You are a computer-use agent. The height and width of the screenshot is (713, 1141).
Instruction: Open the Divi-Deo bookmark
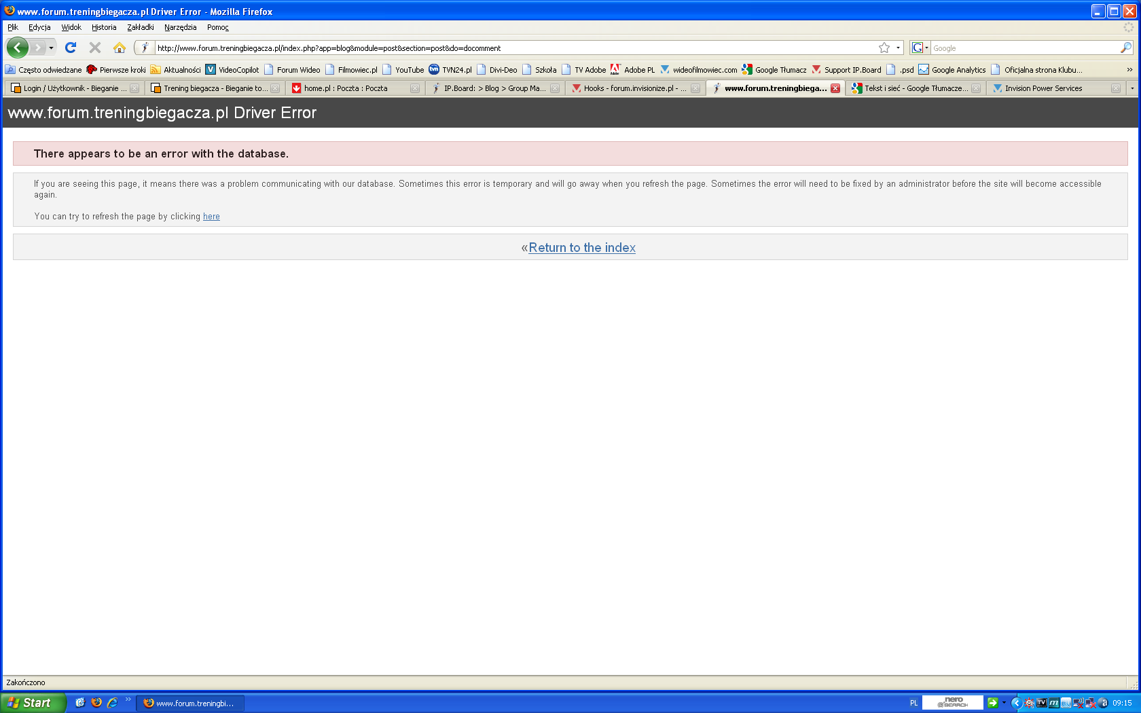(x=496, y=69)
